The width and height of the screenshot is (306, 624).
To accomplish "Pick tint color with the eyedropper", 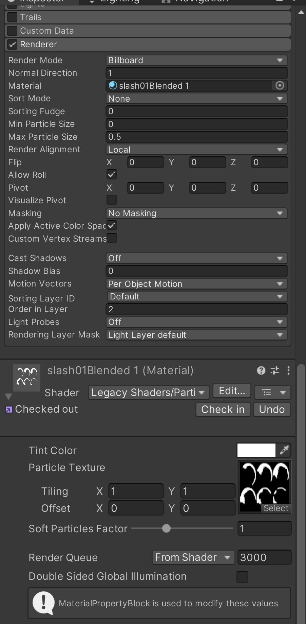I will [284, 451].
